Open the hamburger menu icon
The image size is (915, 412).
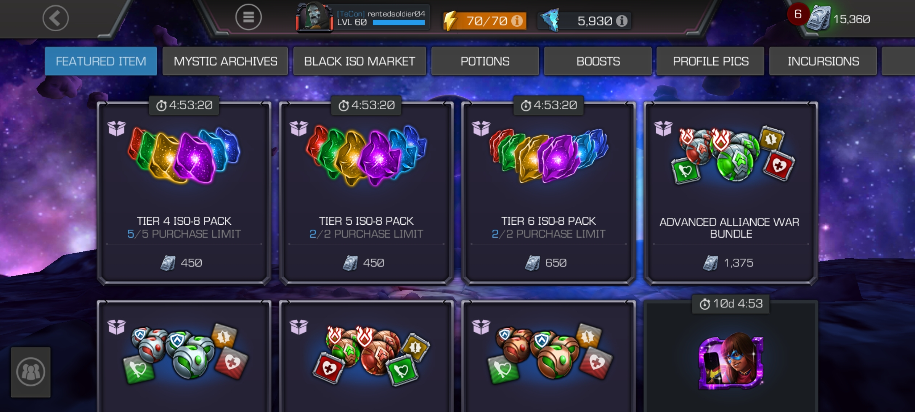248,17
